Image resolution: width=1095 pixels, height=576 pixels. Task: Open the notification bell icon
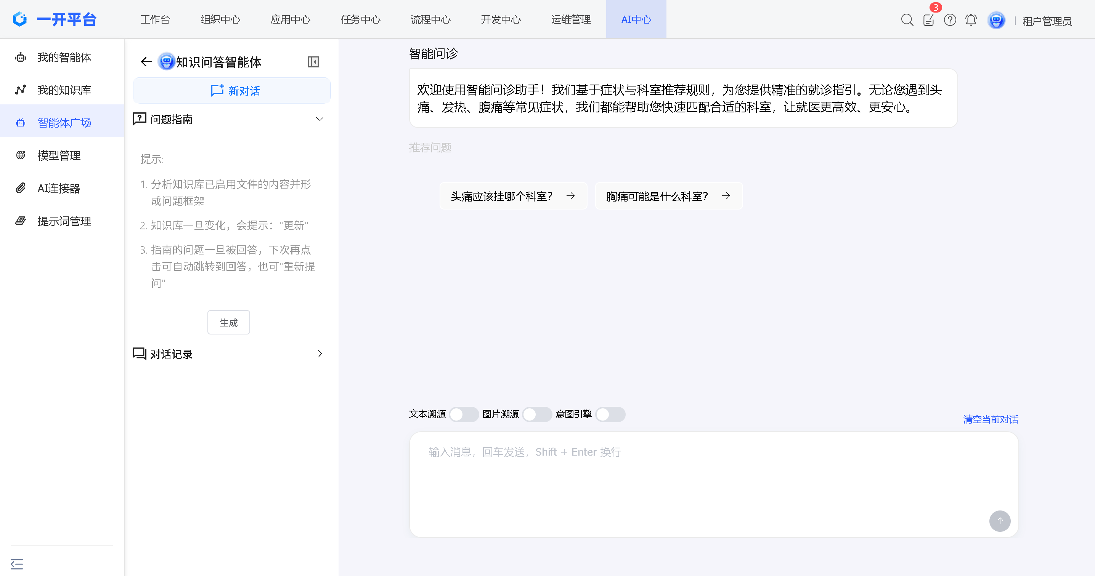[971, 20]
